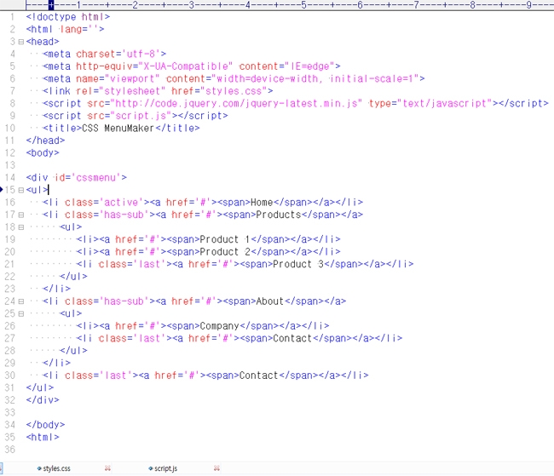Click the opening '<body>' tag
Image resolution: width=554 pixels, height=476 pixels.
[x=43, y=153]
